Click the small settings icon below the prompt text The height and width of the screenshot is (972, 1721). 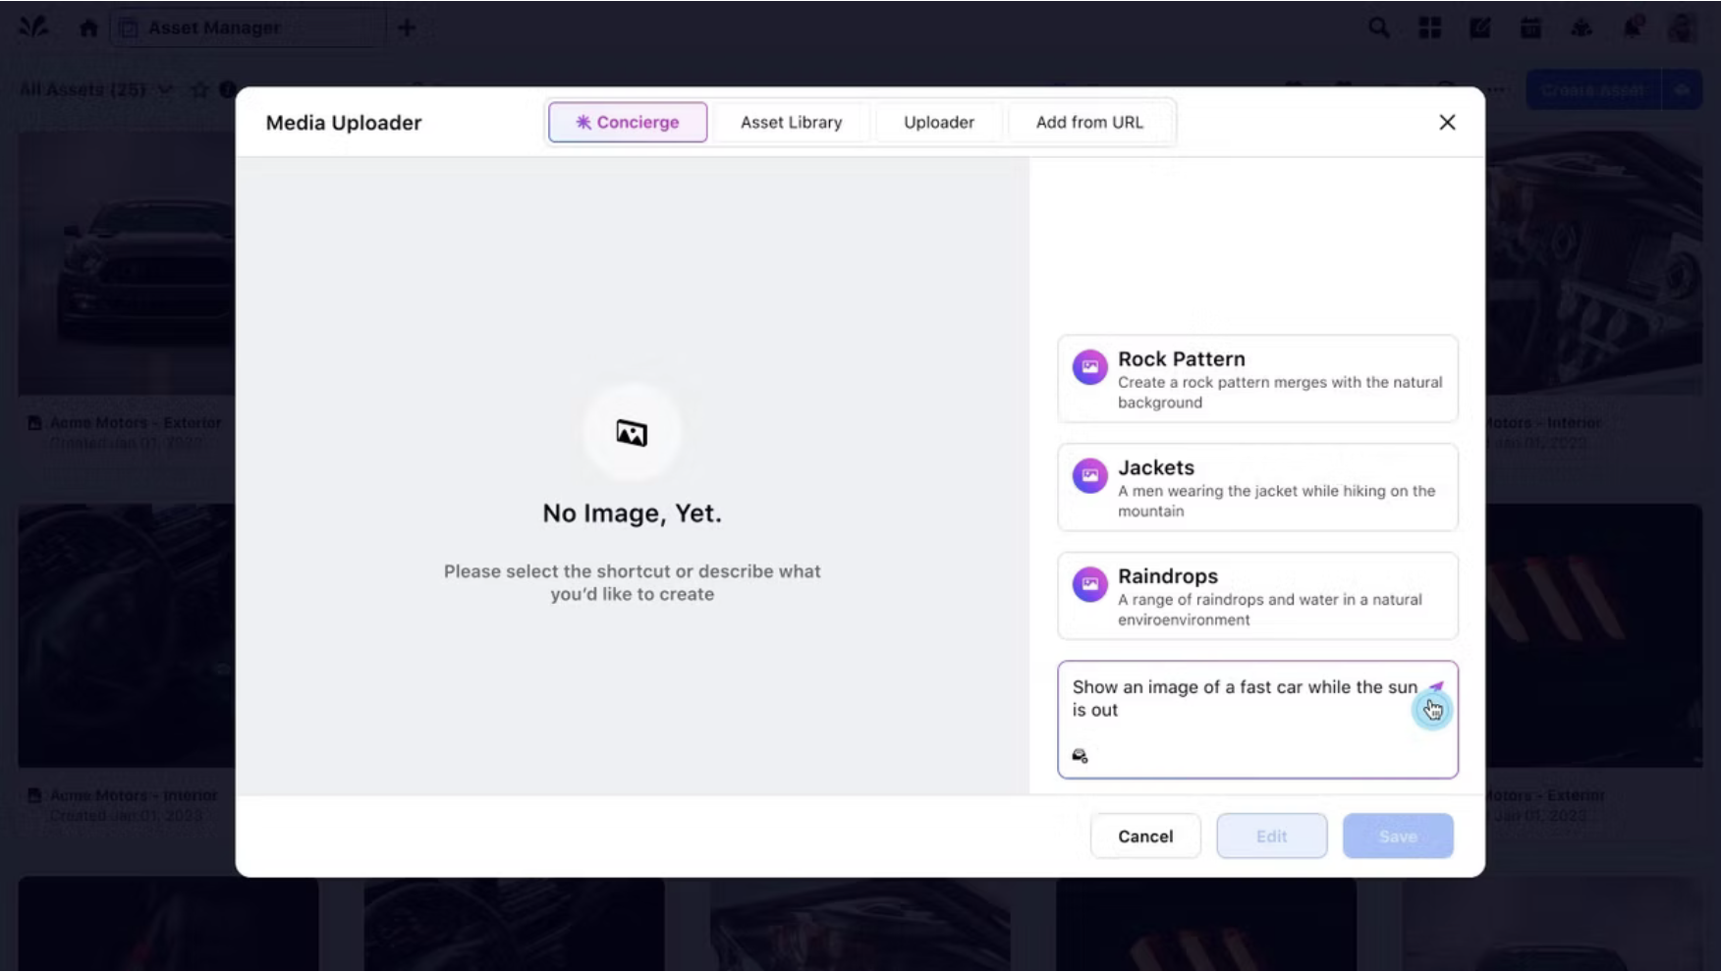tap(1080, 755)
